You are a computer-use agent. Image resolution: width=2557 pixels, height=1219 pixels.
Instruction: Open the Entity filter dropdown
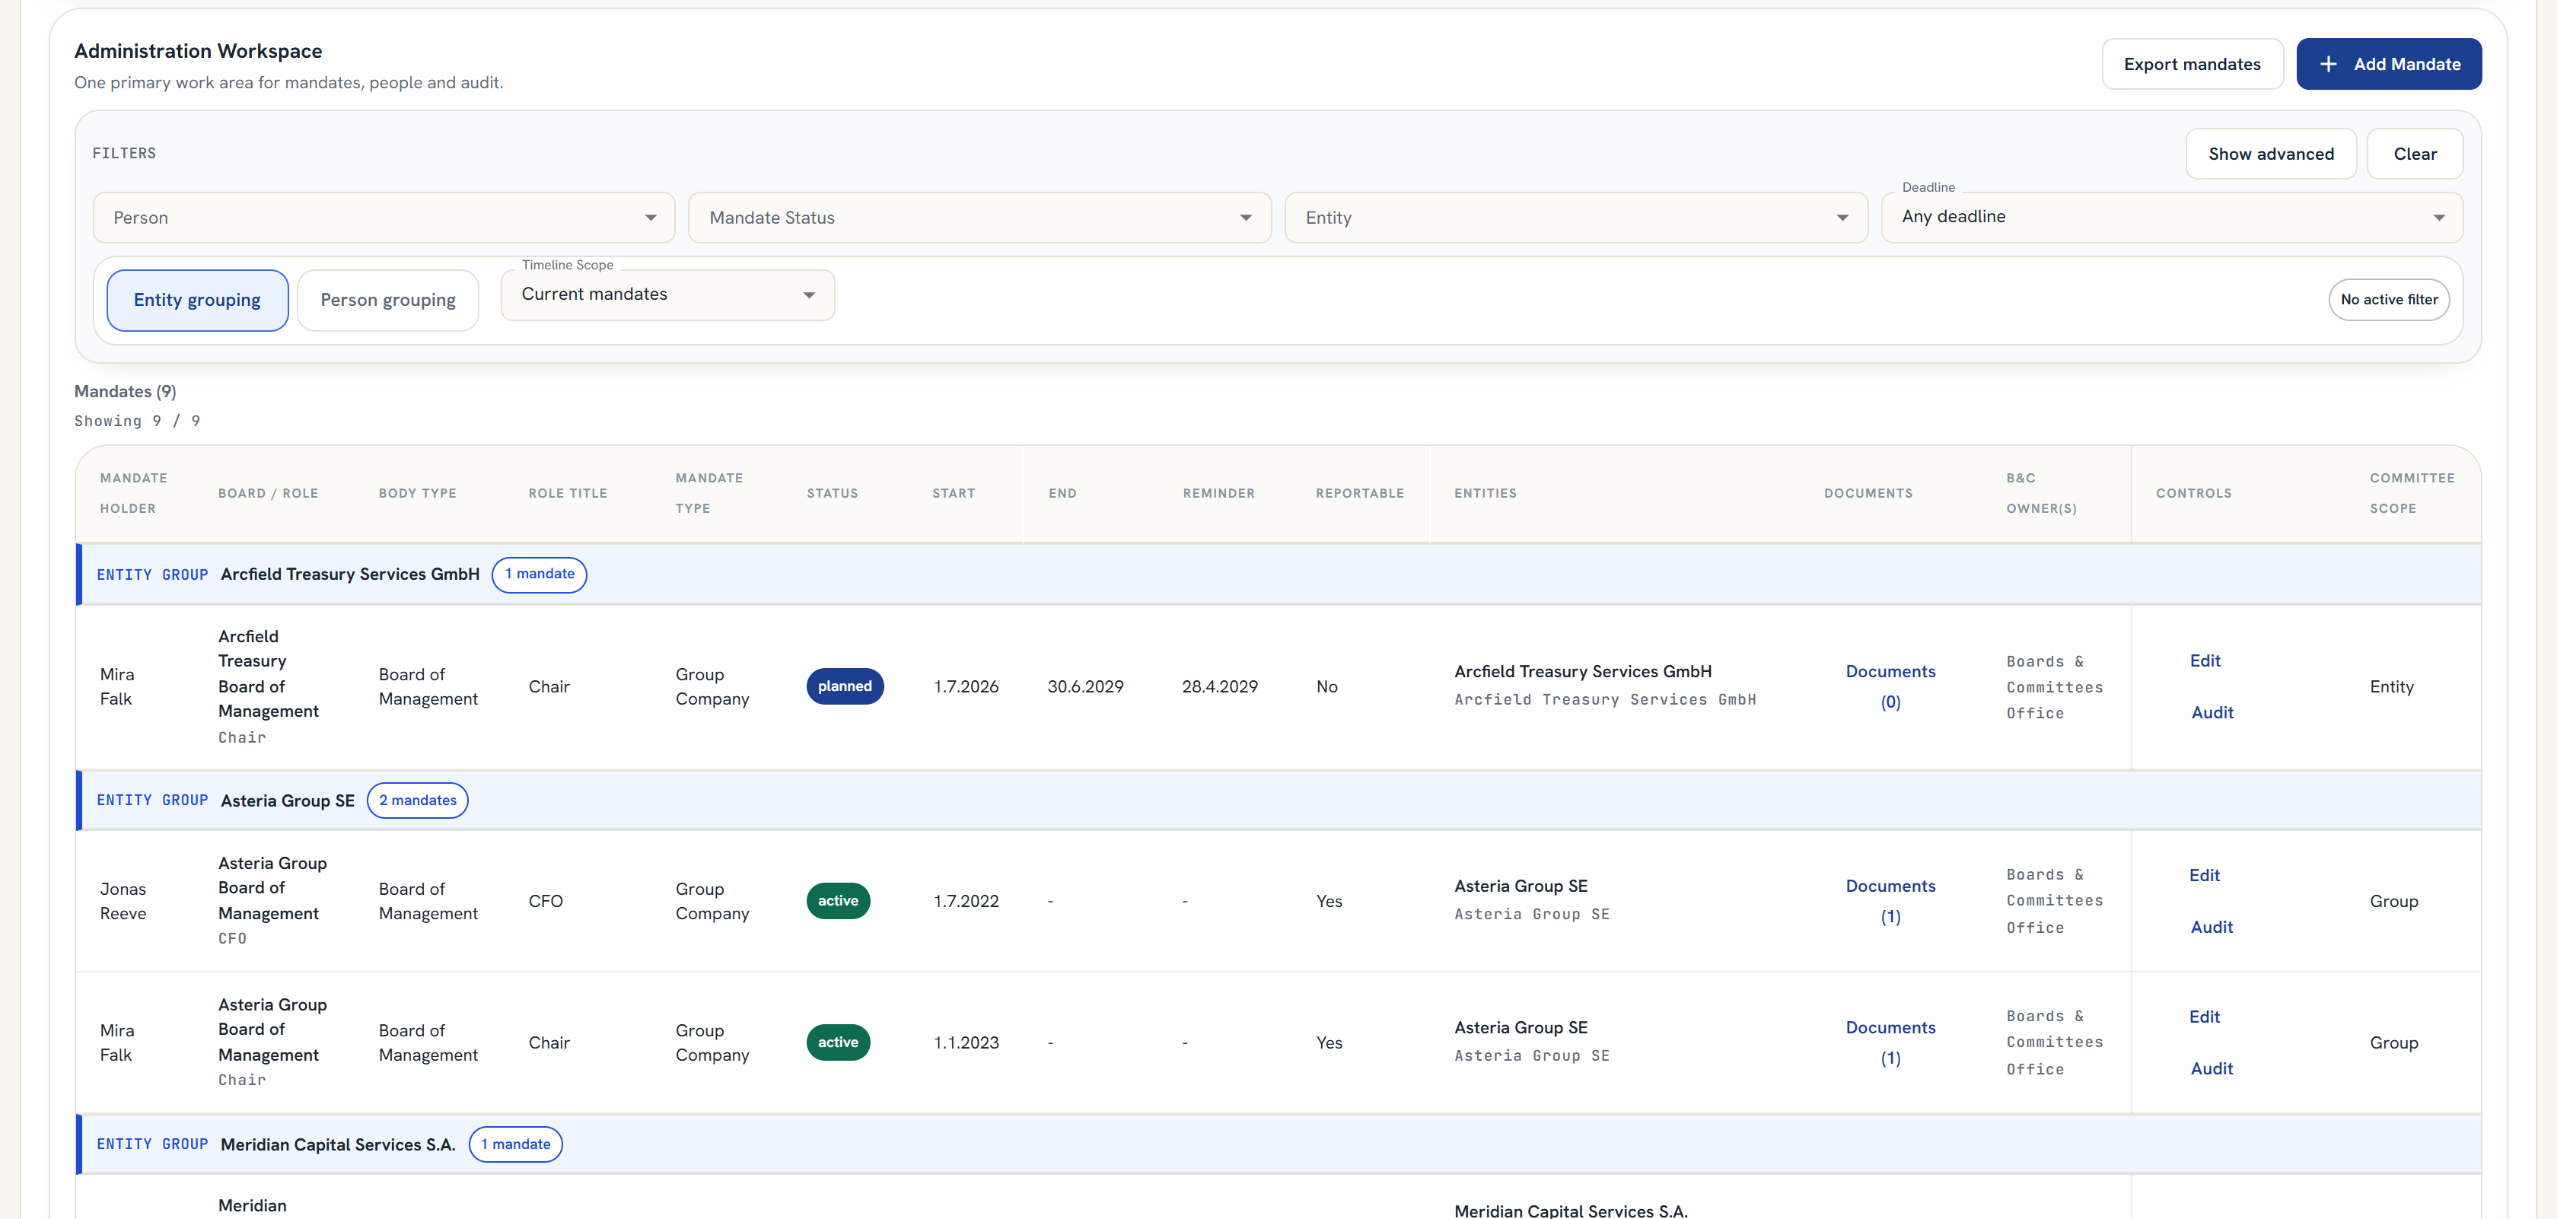point(1575,218)
